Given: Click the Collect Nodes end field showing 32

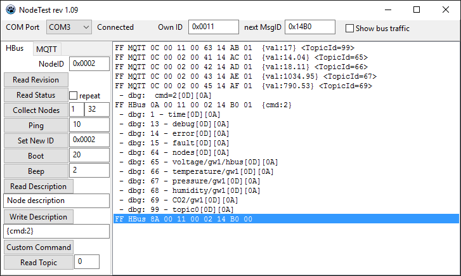Looking at the screenshot, I should point(97,110).
